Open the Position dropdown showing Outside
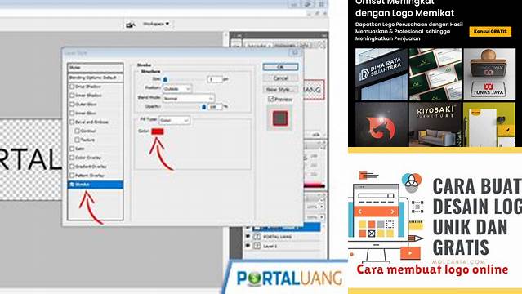Screen dimensions: 522x294 click(177, 89)
